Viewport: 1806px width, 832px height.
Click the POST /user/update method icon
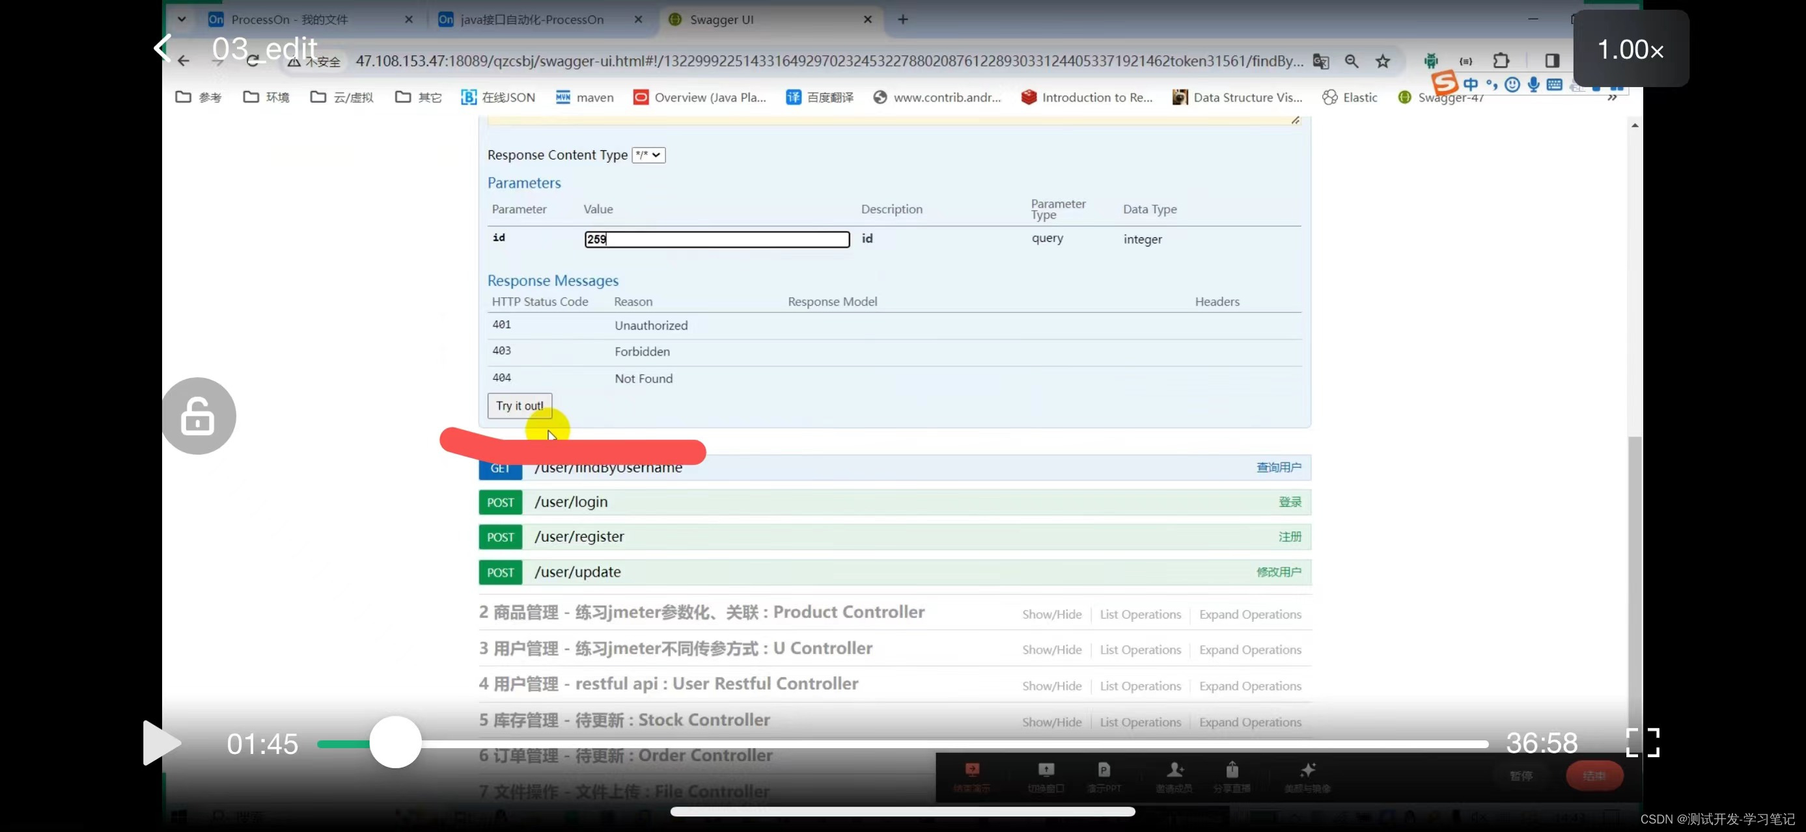(500, 572)
